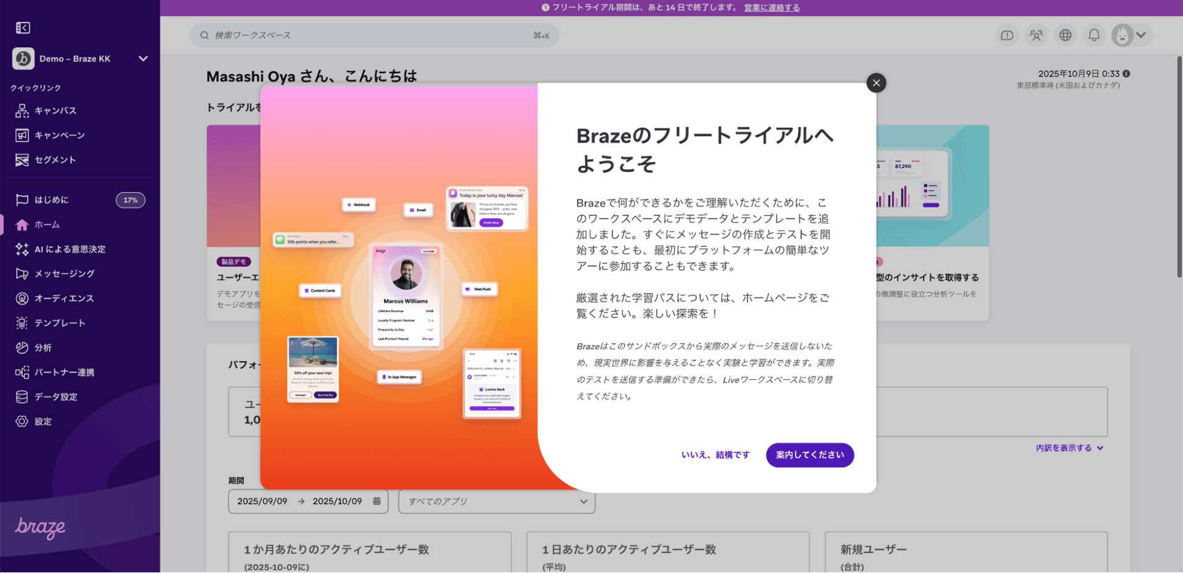The image size is (1183, 573).
Task: Click the 営業に連絡する link
Action: coord(771,7)
